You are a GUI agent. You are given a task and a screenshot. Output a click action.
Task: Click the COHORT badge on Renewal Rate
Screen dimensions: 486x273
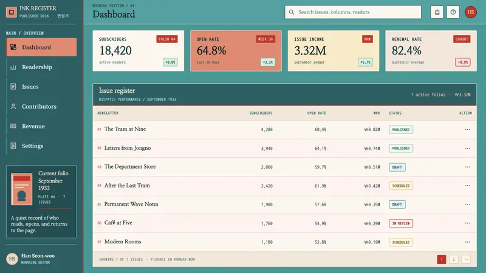462,39
